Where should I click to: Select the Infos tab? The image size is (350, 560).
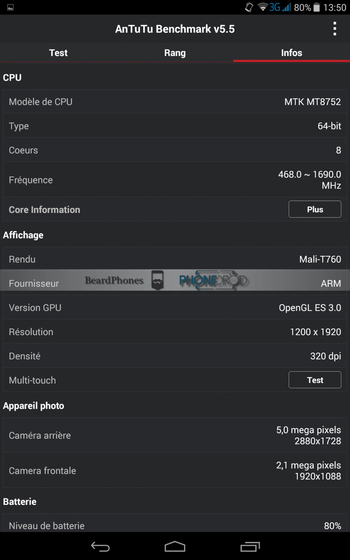pos(291,53)
